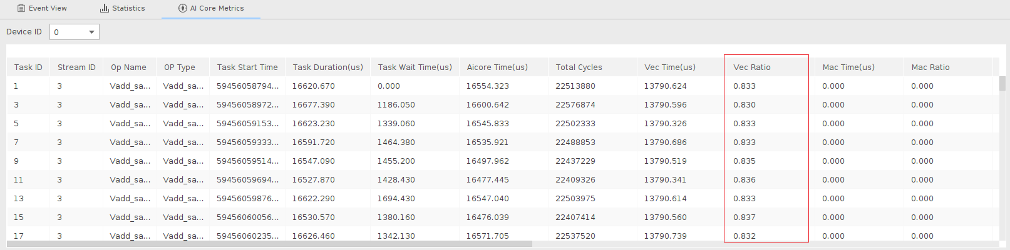Sort by Task ID column header
The width and height of the screenshot is (1010, 250).
click(x=28, y=67)
